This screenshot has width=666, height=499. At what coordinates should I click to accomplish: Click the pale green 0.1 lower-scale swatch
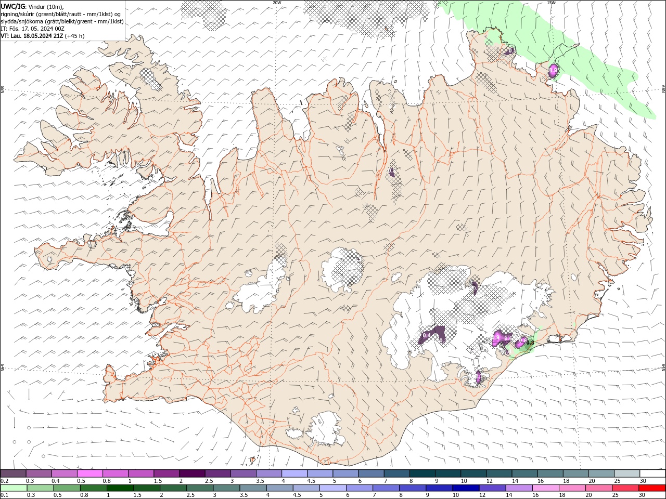(14, 488)
